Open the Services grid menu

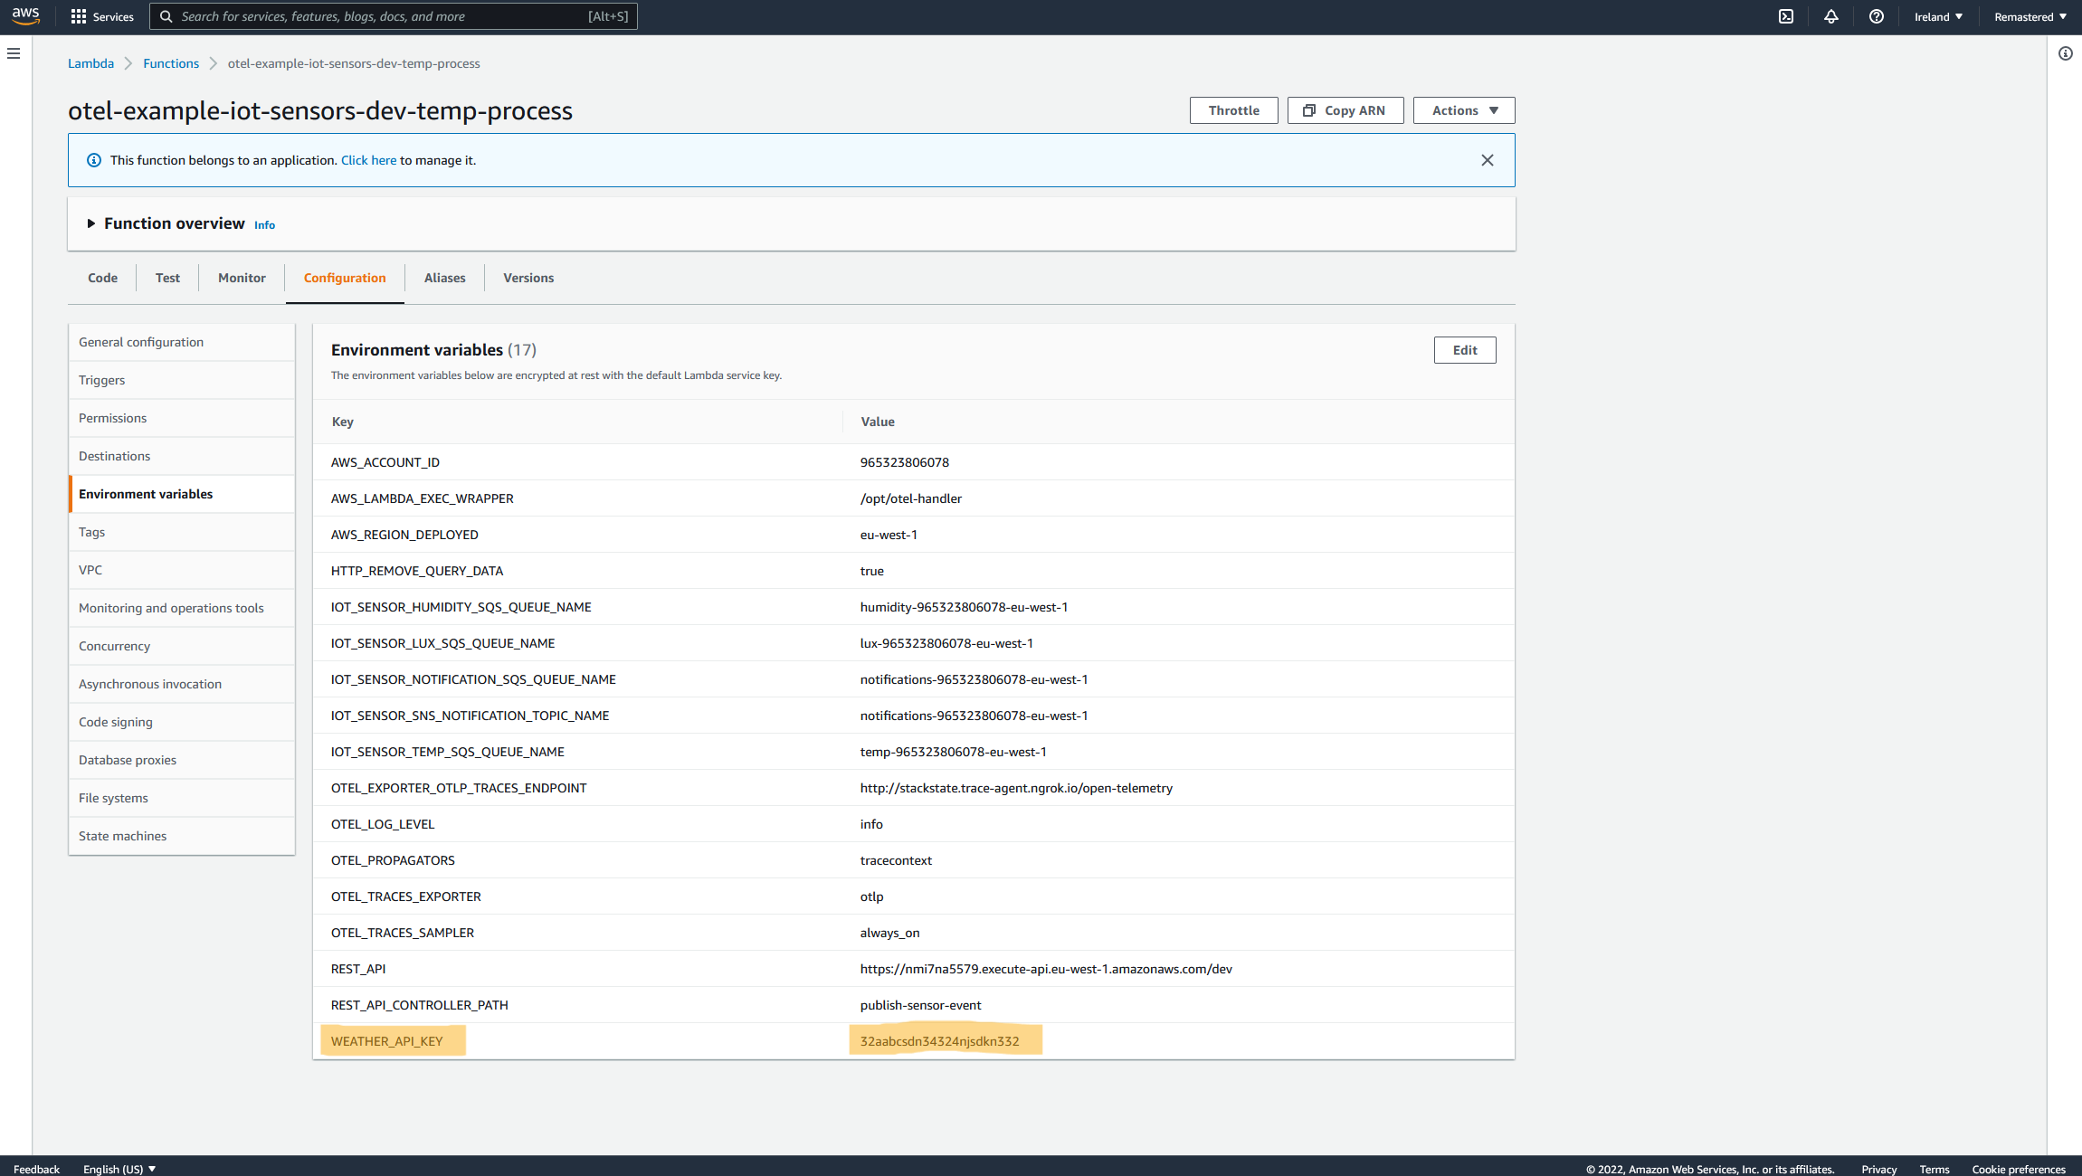[102, 16]
